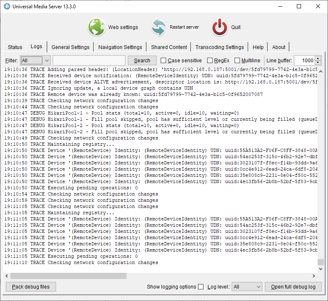This screenshot has width=328, height=301.
Task: Click the 19:11:05 Device line with uuid:4ec3fb56
Action: 161,250
